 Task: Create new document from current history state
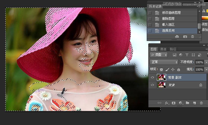point(177,36)
